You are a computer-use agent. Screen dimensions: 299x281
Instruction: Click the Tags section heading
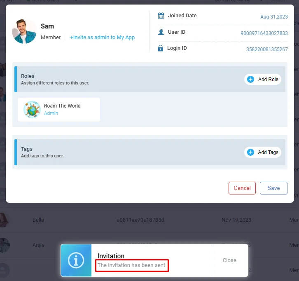click(27, 149)
